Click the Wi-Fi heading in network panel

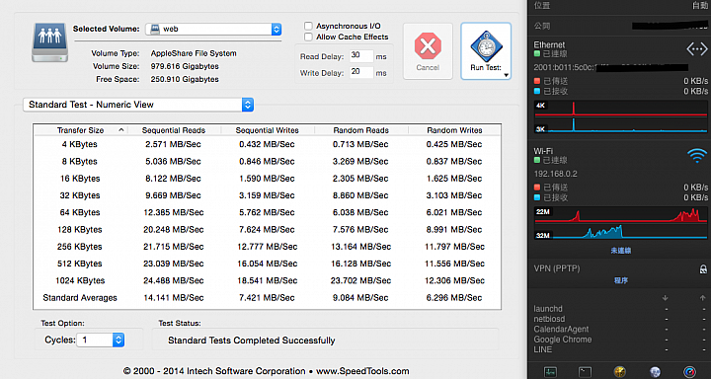543,151
